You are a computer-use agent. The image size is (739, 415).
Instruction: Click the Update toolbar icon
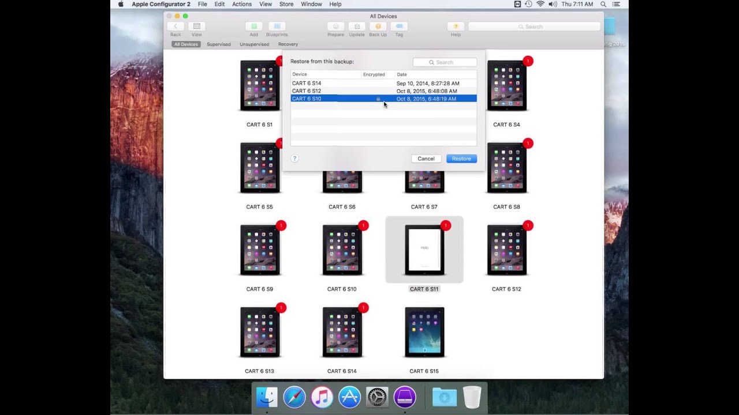point(357,27)
